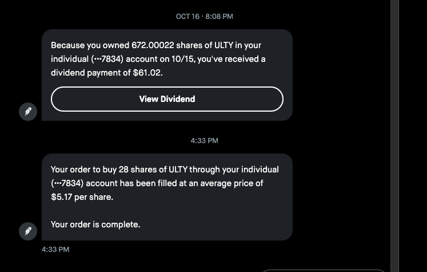Image resolution: width=427 pixels, height=272 pixels.
Task: Click the outlined box at the bottom edge
Action: click(324, 270)
